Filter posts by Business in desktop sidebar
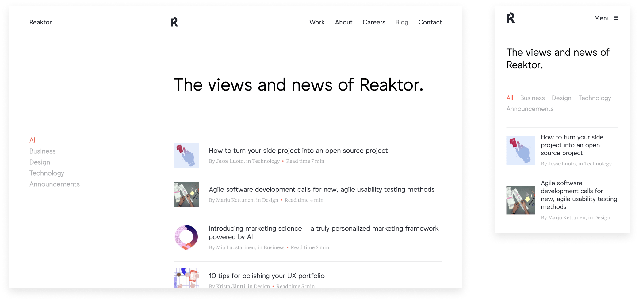 [x=42, y=151]
